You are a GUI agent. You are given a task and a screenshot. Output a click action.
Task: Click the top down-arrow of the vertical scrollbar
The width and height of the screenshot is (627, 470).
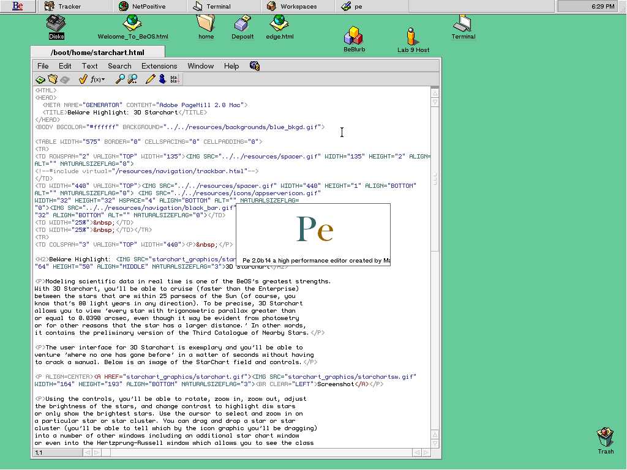click(x=435, y=102)
